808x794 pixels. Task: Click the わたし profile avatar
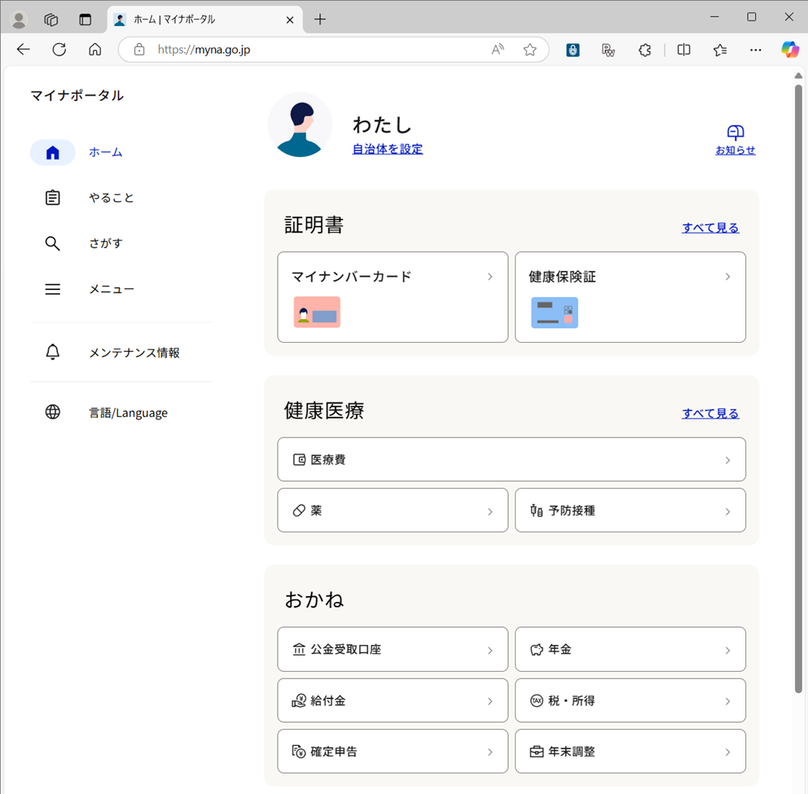pyautogui.click(x=300, y=125)
